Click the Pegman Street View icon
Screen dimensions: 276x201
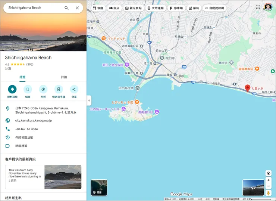(x=269, y=193)
